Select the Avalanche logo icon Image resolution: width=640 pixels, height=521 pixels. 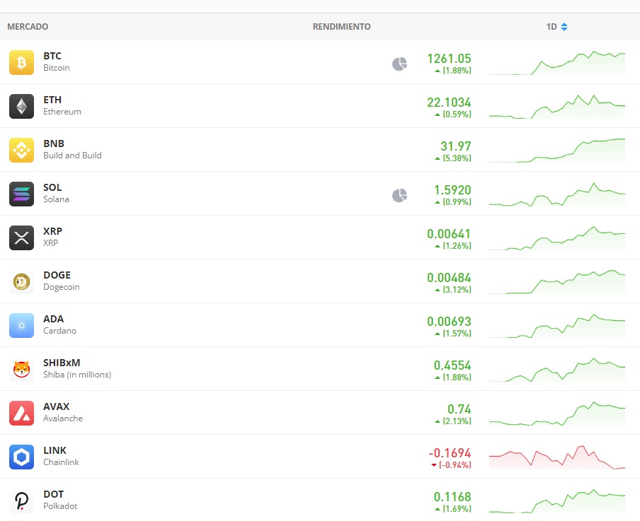(21, 413)
